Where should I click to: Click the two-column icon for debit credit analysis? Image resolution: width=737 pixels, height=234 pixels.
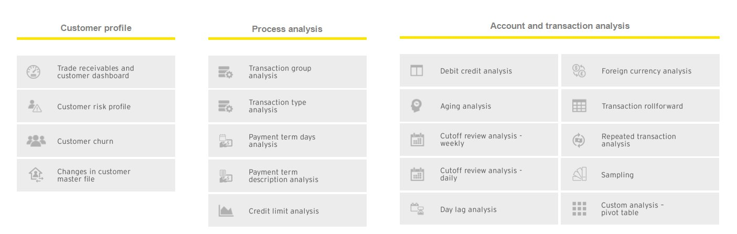click(417, 70)
